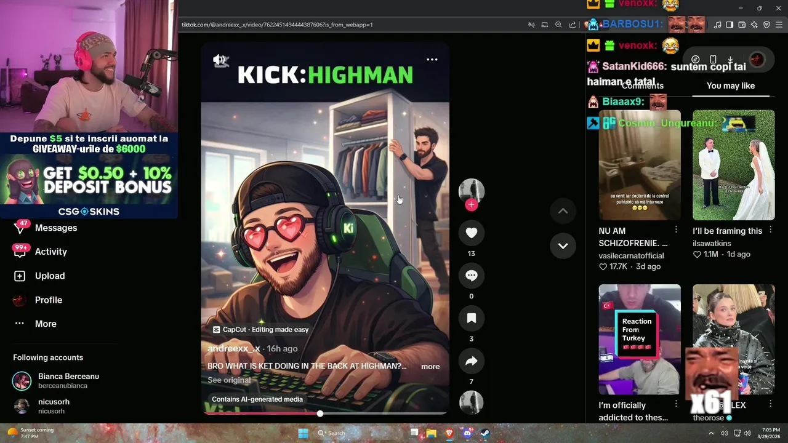Open 'Reaction From Turkey' video thumbnail

tap(640, 340)
